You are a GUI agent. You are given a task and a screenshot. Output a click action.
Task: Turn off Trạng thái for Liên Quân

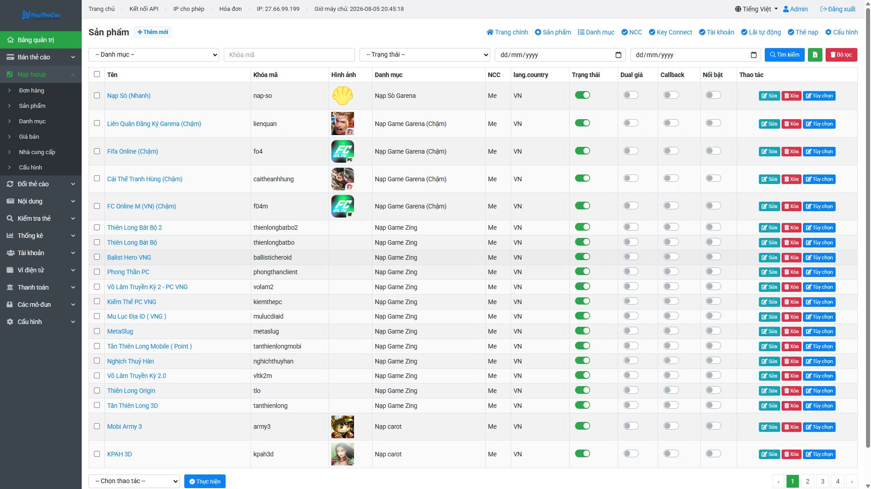(582, 123)
